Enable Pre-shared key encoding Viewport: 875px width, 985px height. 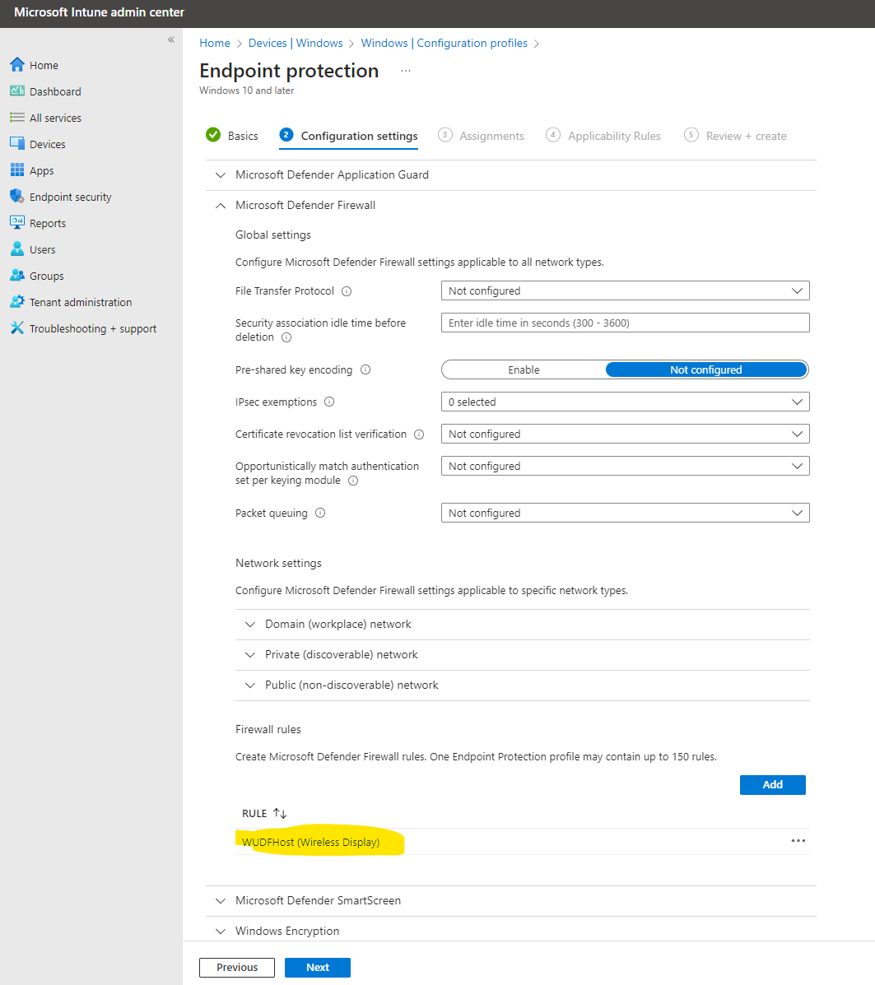[524, 369]
